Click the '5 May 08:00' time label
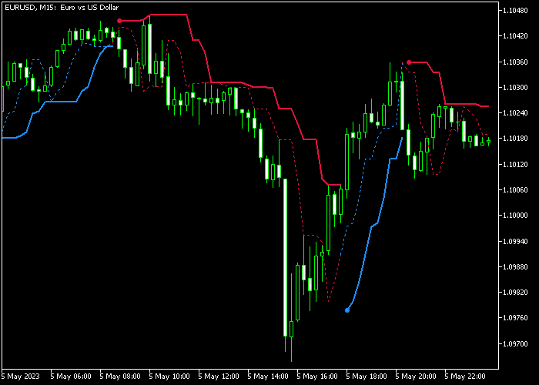The width and height of the screenshot is (539, 385). tap(120, 377)
